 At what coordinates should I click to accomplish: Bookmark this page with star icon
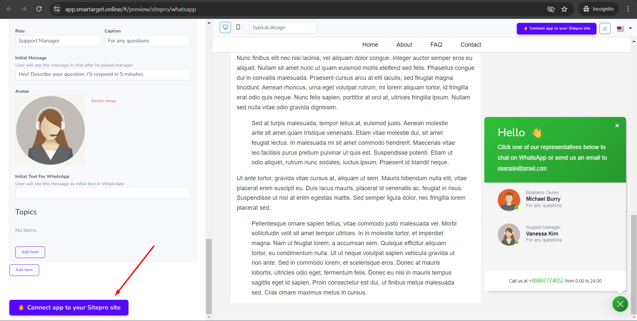564,9
